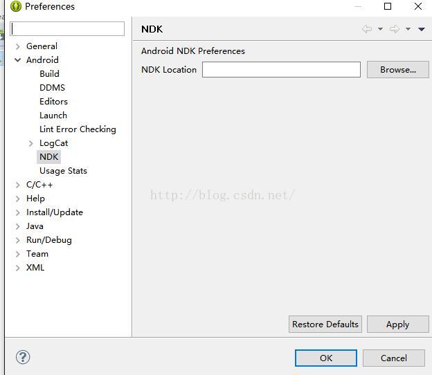Open the back history dropdown arrow
This screenshot has width=432, height=375.
(x=381, y=29)
